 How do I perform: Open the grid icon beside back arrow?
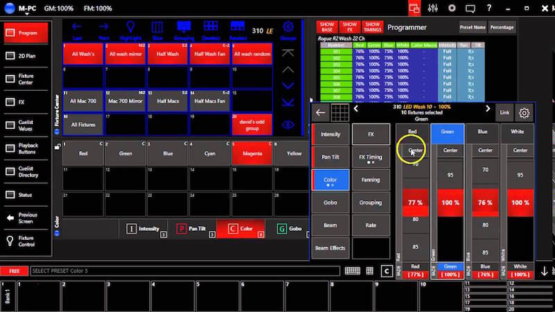coord(339,112)
